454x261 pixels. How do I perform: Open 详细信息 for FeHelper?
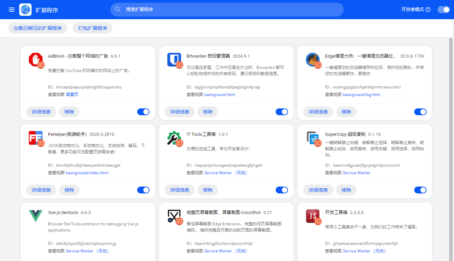point(41,190)
